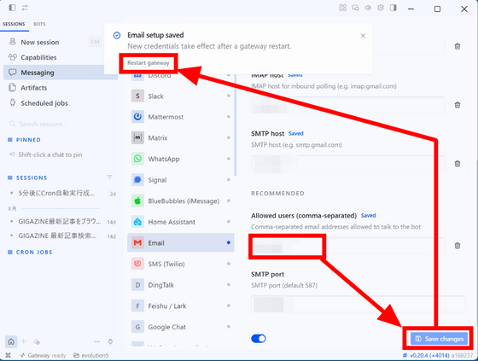
Task: Click the trash icon beside SMTP host field
Action: coord(458,164)
